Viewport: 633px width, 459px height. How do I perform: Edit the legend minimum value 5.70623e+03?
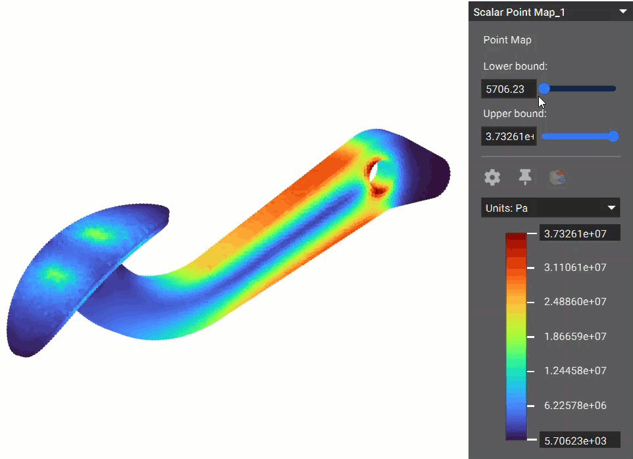(579, 439)
